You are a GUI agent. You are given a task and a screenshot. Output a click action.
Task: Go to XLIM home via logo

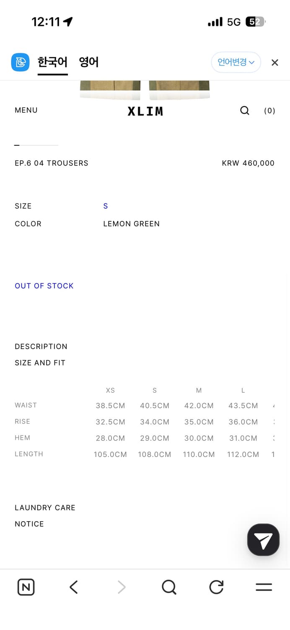pyautogui.click(x=145, y=111)
